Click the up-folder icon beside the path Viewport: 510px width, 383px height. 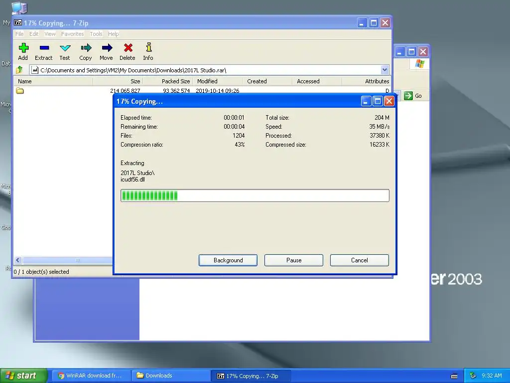tap(19, 70)
